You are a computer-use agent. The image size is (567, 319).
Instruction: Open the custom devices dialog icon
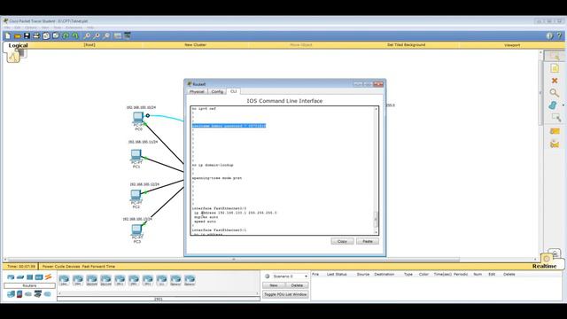pos(128,35)
